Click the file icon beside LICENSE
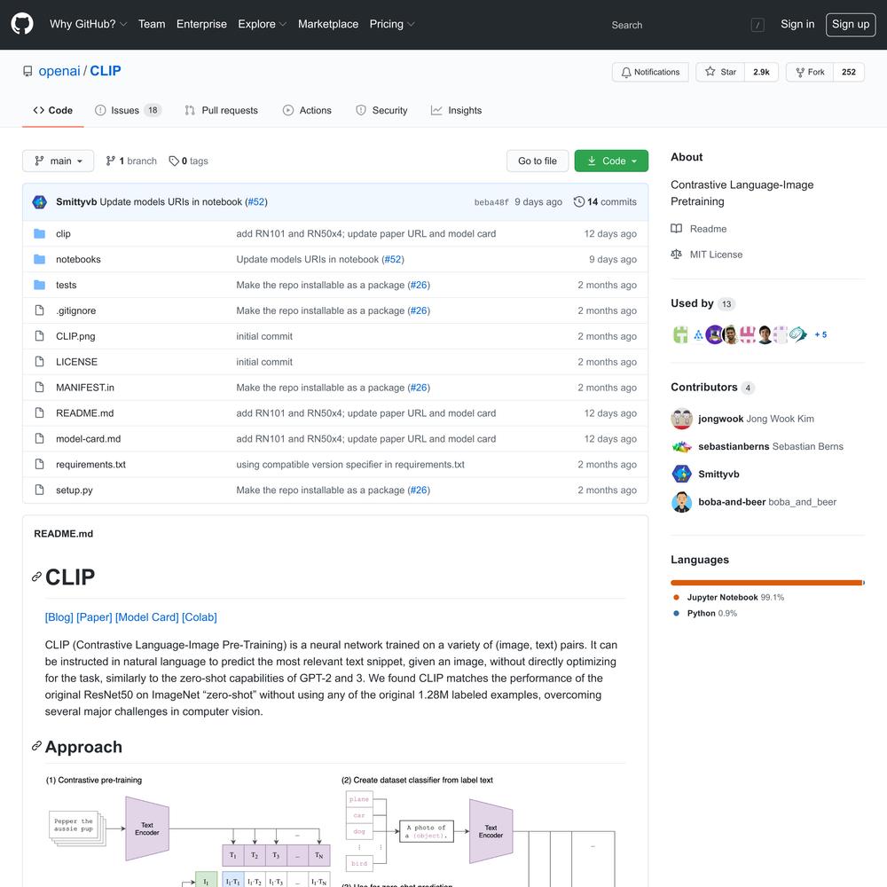The image size is (887, 887). click(x=39, y=362)
